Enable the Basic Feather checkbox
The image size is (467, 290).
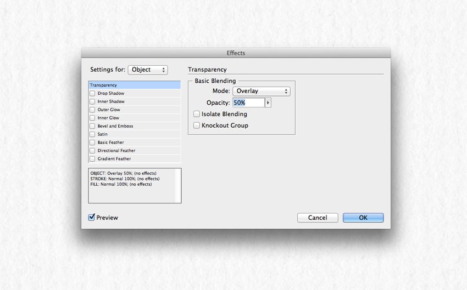(x=92, y=143)
